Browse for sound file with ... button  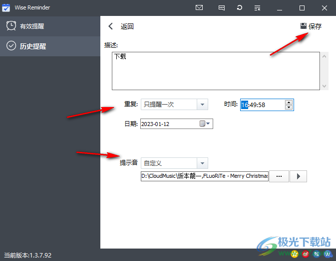pyautogui.click(x=279, y=176)
